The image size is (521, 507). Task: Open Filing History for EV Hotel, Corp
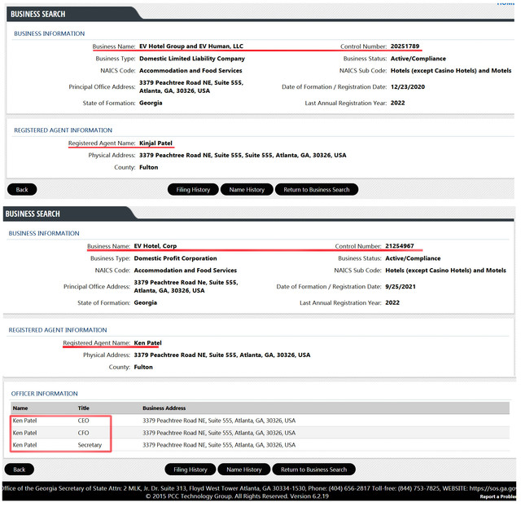190,470
